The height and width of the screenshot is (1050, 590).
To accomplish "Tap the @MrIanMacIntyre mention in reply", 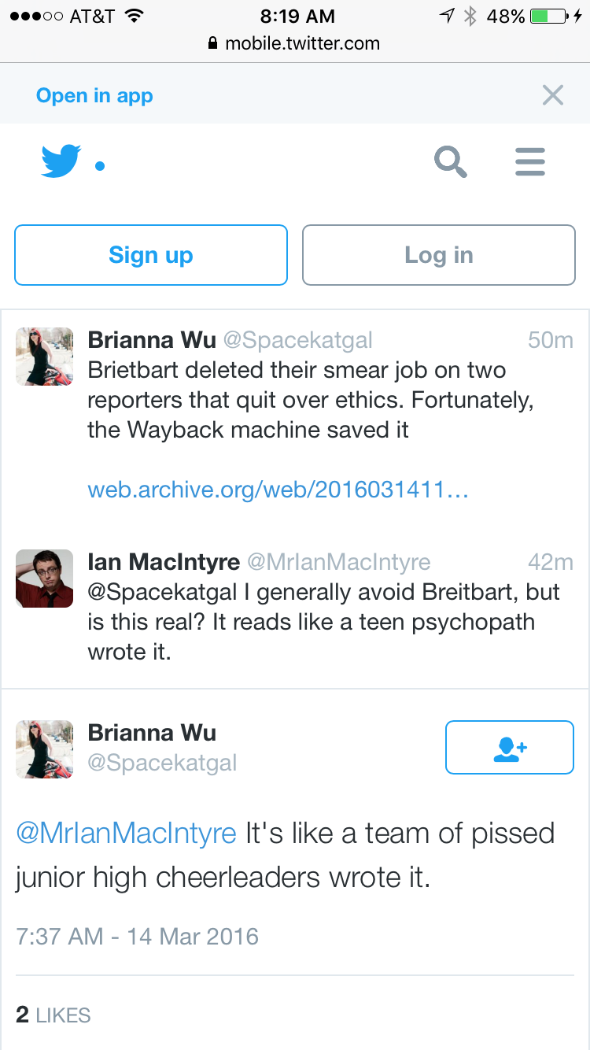I will point(126,834).
